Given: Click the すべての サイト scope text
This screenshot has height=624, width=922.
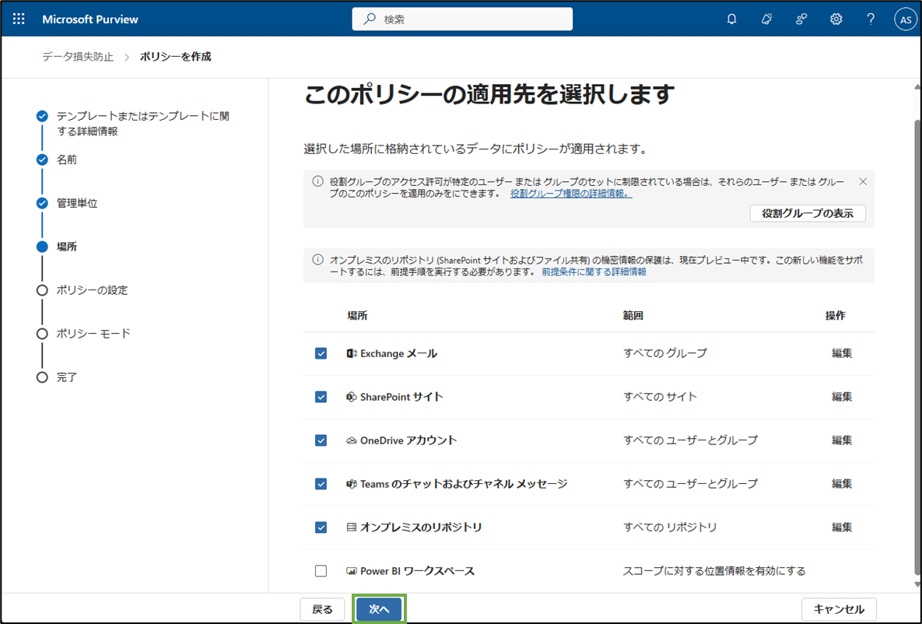Looking at the screenshot, I should point(660,397).
